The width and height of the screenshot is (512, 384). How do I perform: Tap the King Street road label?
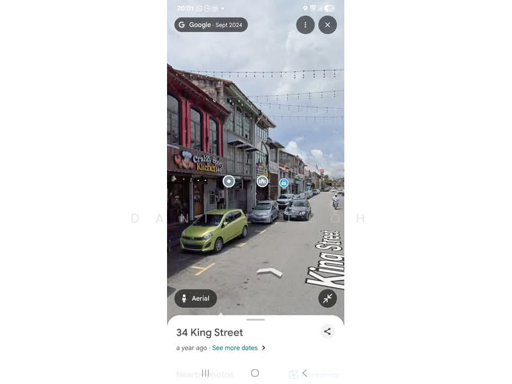tap(326, 260)
